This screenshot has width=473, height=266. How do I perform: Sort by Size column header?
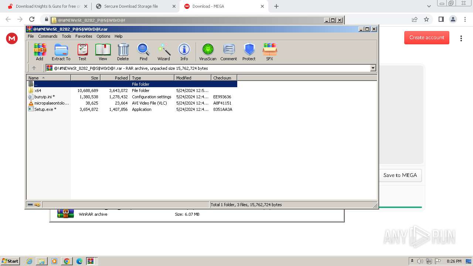click(86, 78)
